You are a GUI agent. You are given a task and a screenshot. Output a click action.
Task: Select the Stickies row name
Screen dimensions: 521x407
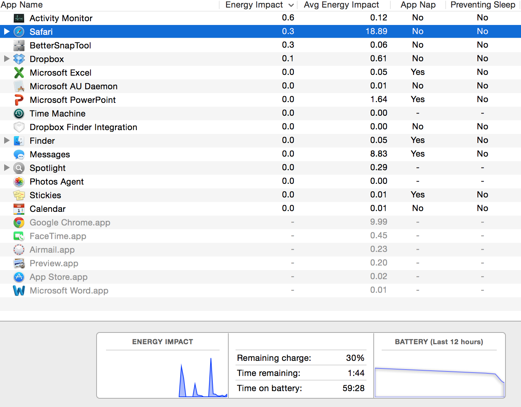pos(45,195)
